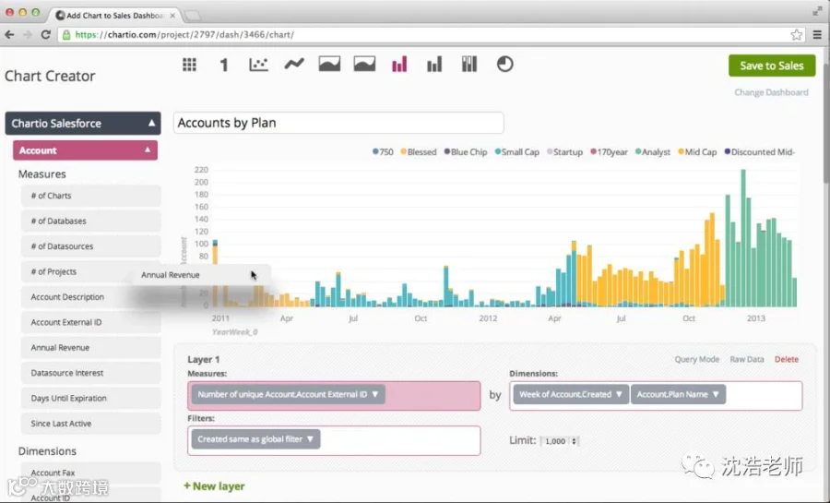
Task: Select the highlighted pink bar chart icon
Action: tap(399, 64)
